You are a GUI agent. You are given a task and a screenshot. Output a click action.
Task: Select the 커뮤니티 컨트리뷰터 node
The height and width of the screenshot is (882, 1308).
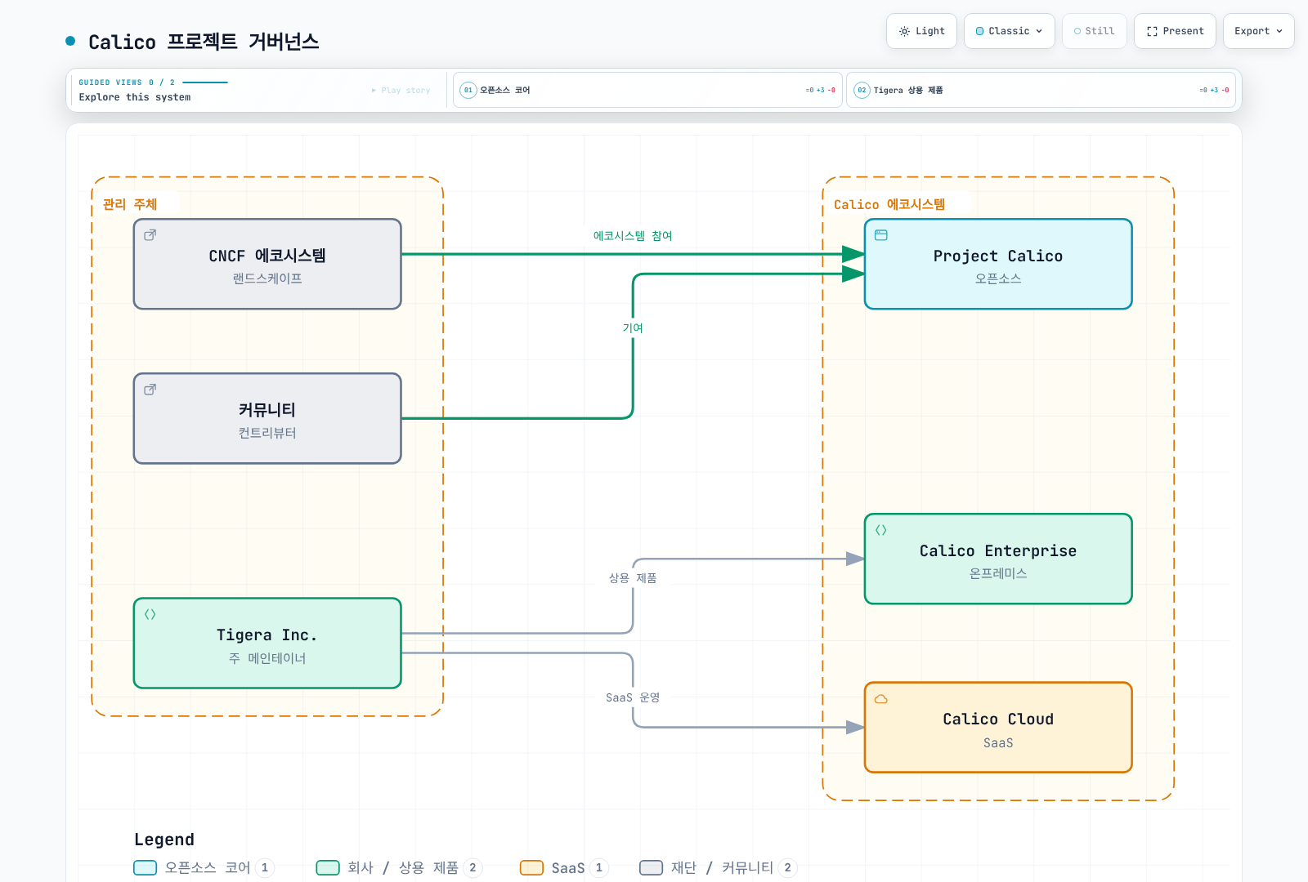267,418
